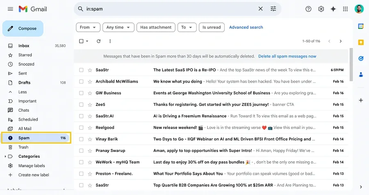Select the Reelgood email checkbox
369x195 pixels.
coord(81,128)
